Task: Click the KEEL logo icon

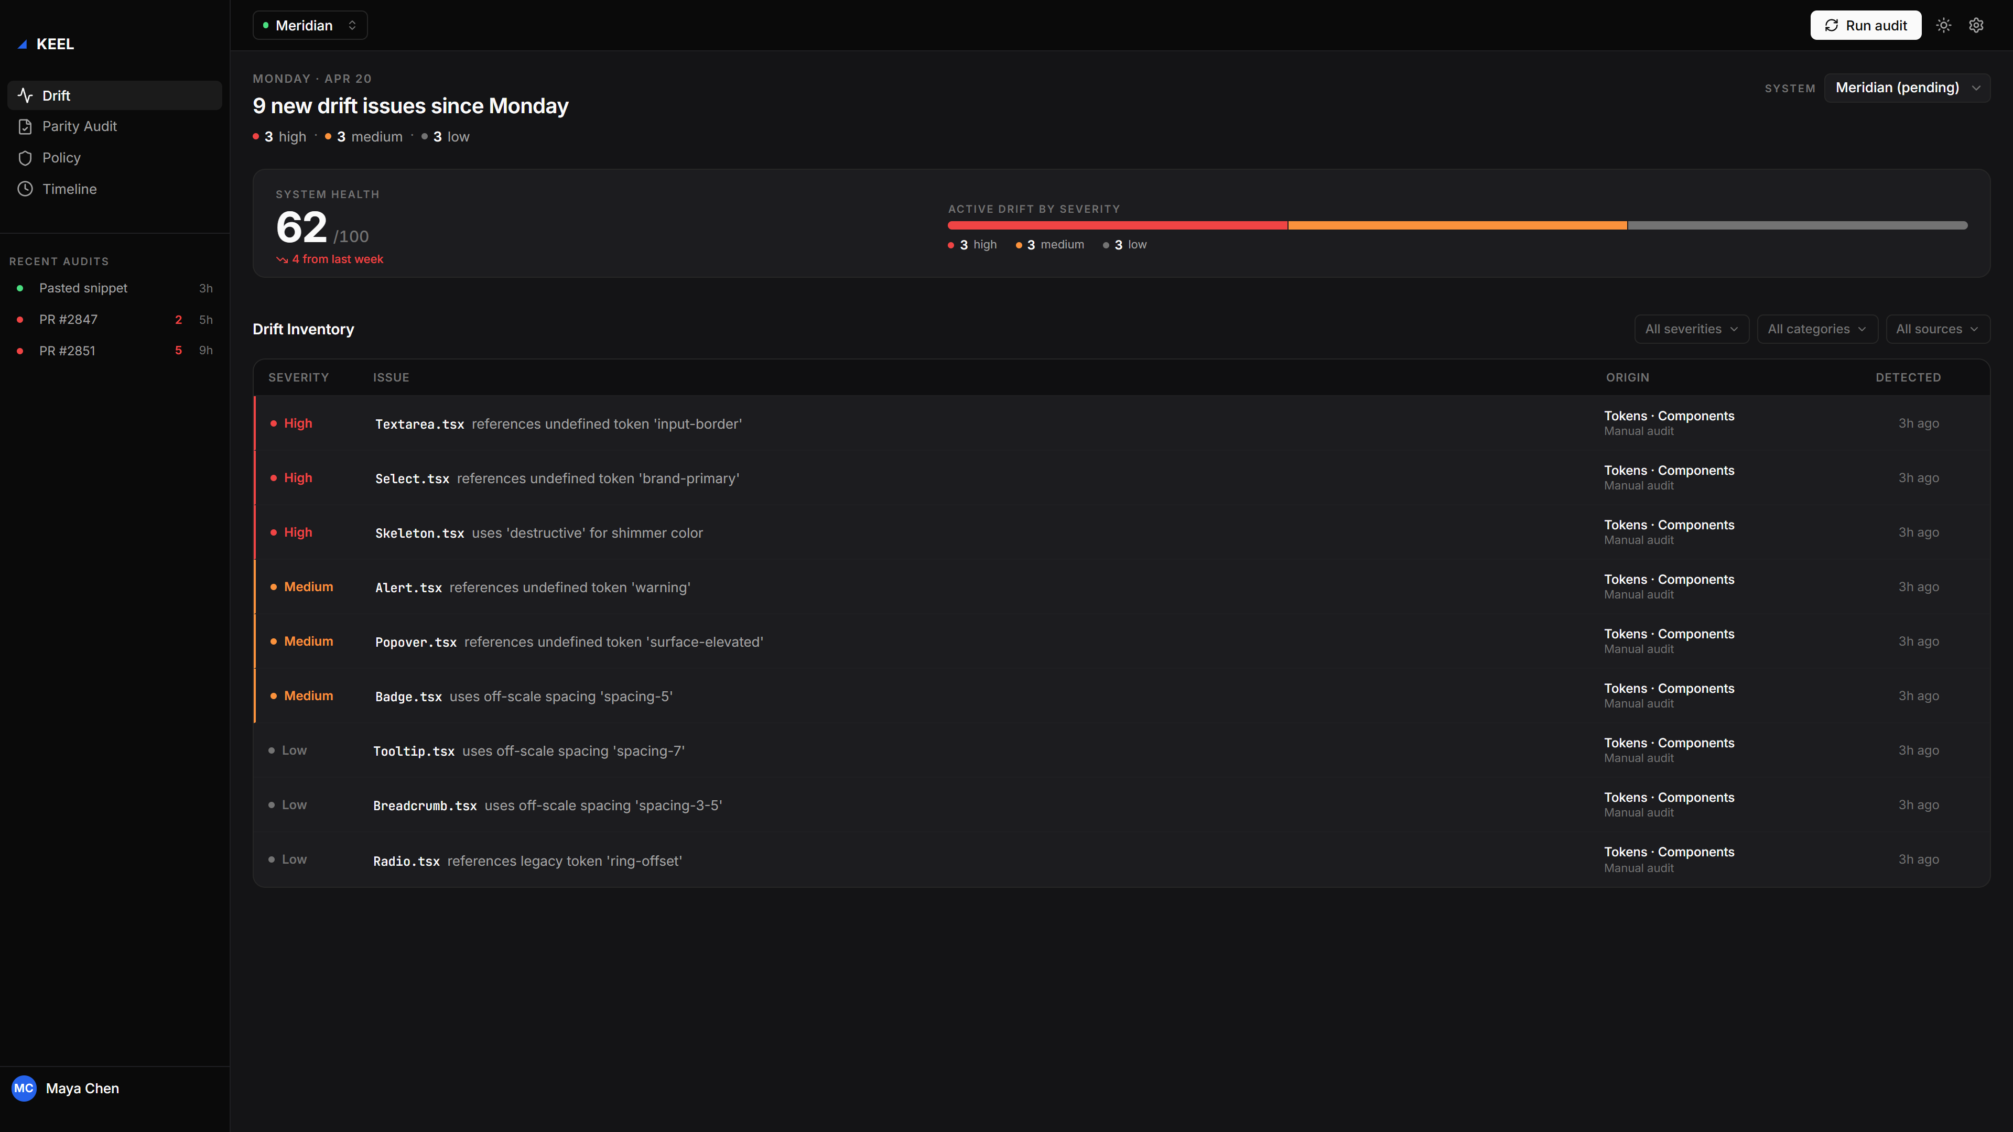Action: point(23,45)
